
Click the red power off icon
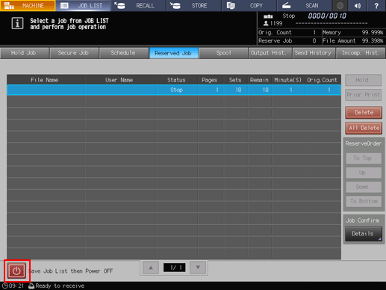tap(16, 271)
